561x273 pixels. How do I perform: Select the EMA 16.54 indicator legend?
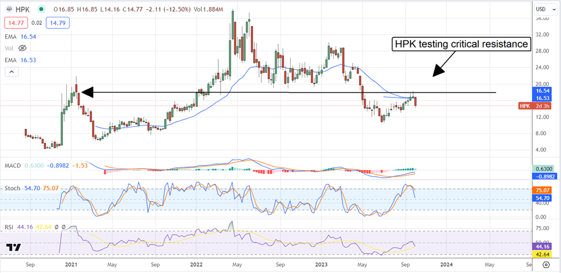[20, 36]
